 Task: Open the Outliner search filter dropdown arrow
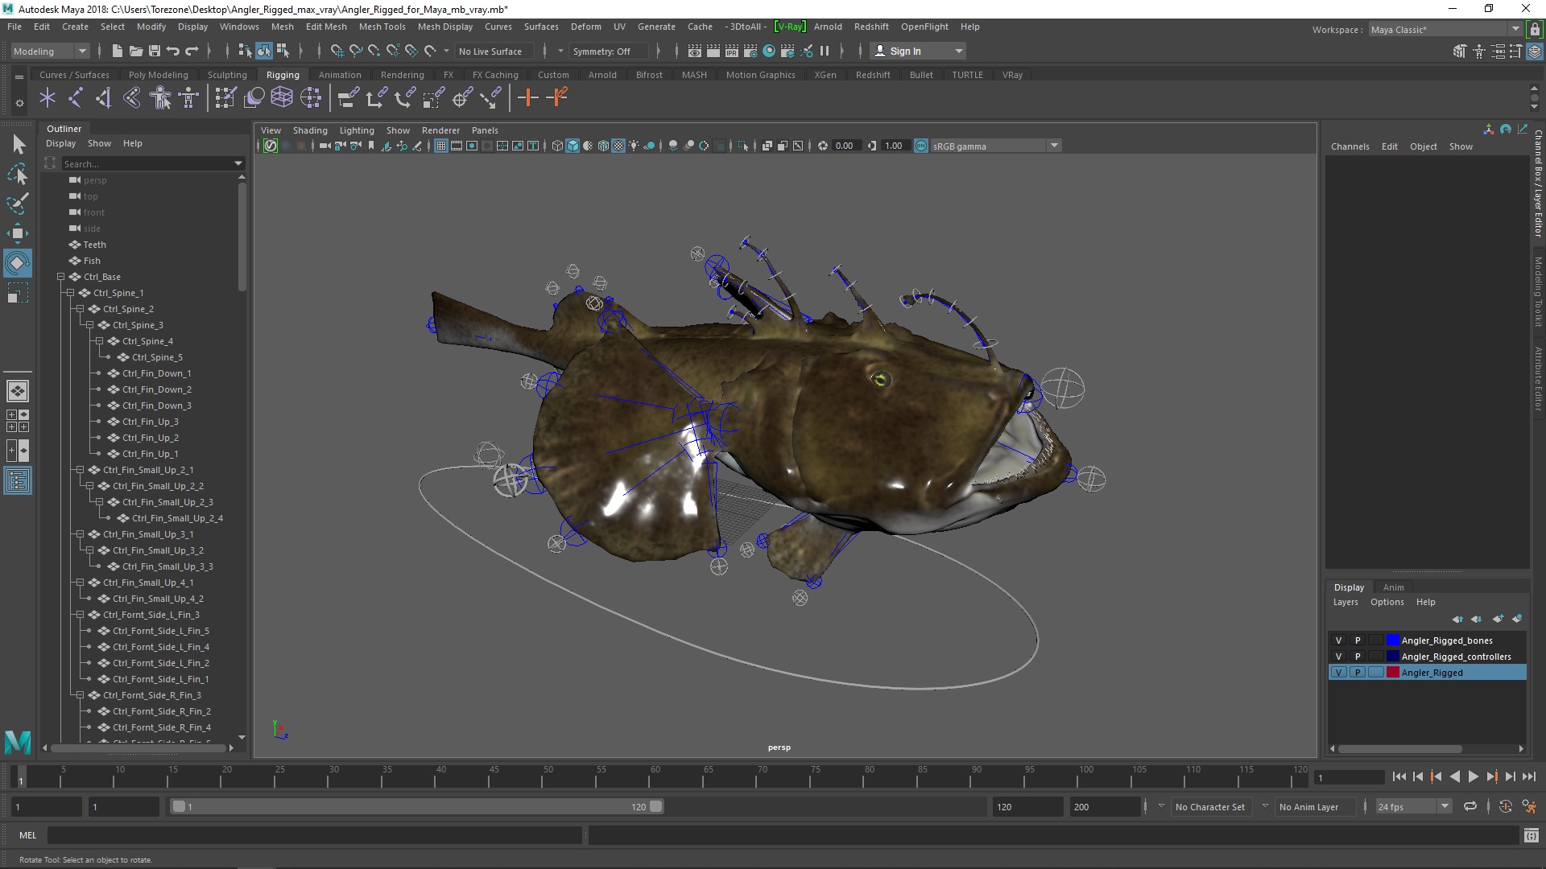click(238, 163)
